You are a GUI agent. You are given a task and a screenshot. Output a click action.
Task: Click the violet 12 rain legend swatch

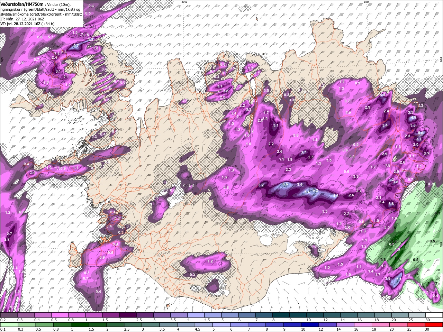[x=328, y=324]
